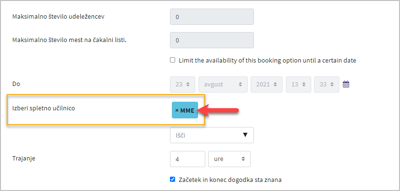Click the Maksimalno število udeležencev field
Viewport: 400px width, 191px height.
pyautogui.click(x=212, y=17)
